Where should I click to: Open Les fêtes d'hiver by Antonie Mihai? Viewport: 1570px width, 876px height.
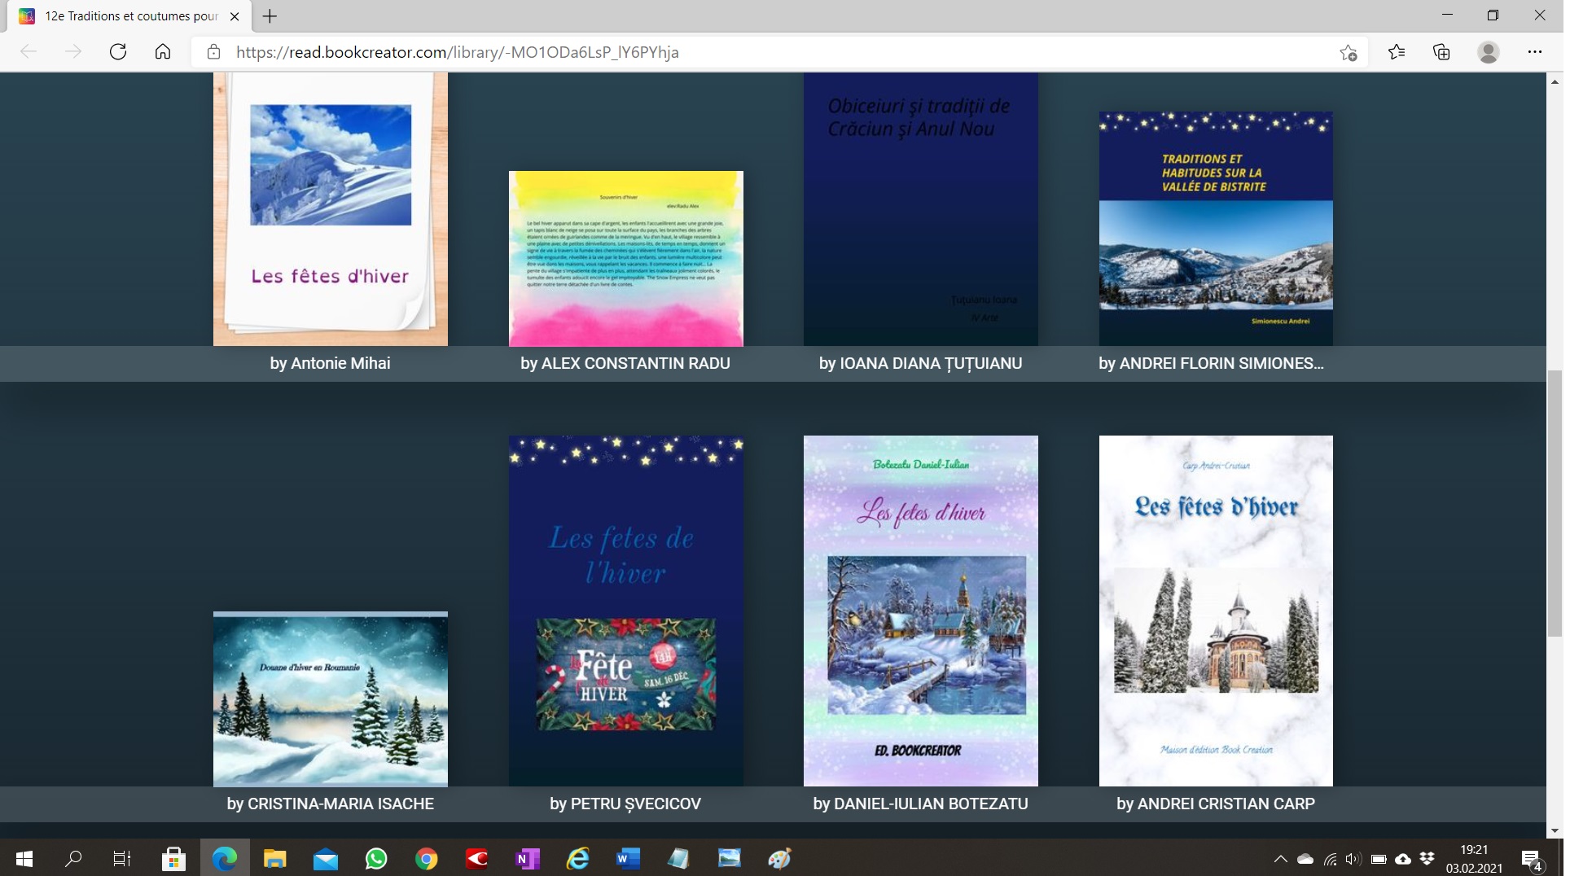pyautogui.click(x=330, y=209)
